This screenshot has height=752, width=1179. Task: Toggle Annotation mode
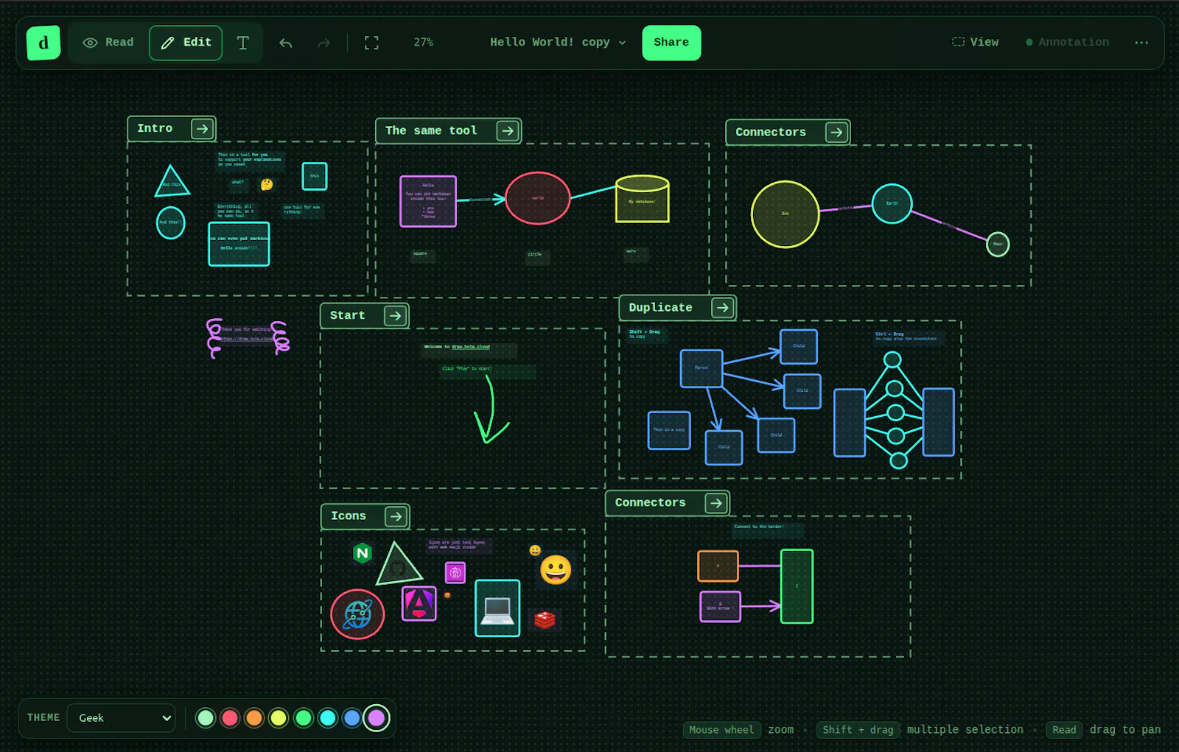coord(1068,43)
